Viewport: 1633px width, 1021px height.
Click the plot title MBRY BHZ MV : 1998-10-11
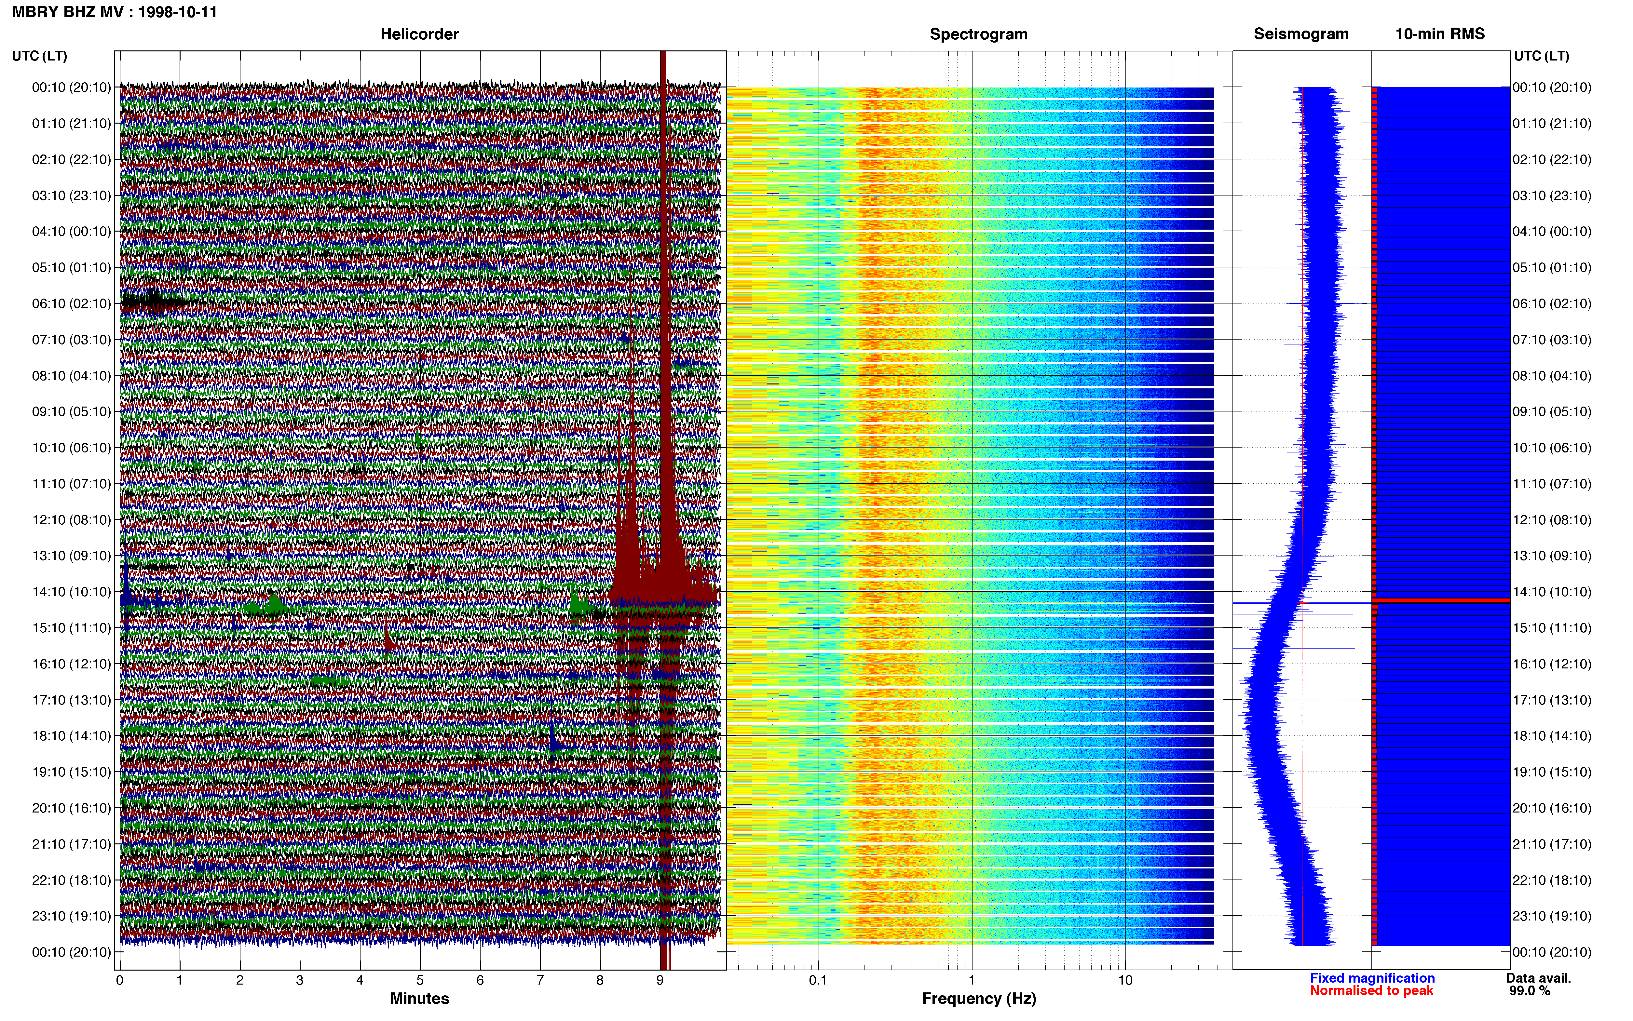[x=115, y=12]
